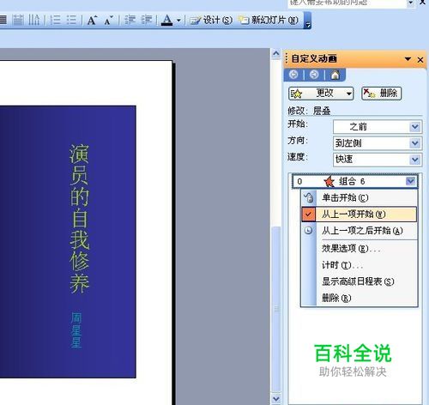Click the help question input box
Screen dimensions: 429x405
pyautogui.click(x=347, y=3)
